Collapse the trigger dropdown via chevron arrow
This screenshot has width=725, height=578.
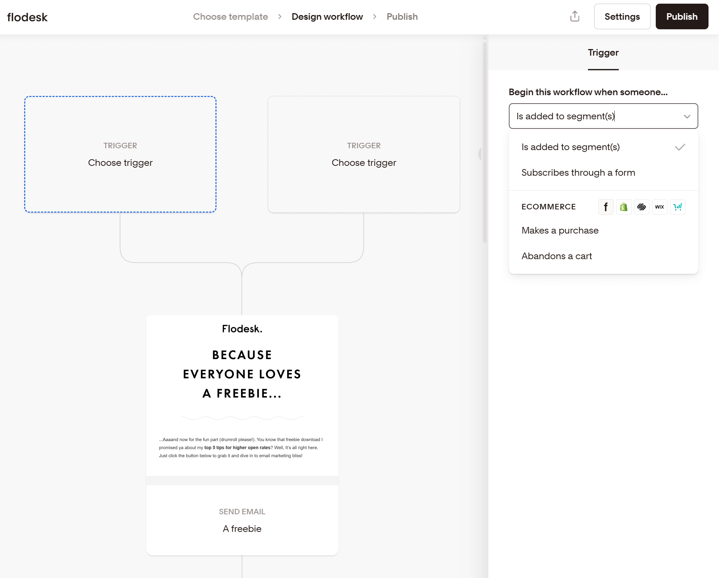[687, 116]
